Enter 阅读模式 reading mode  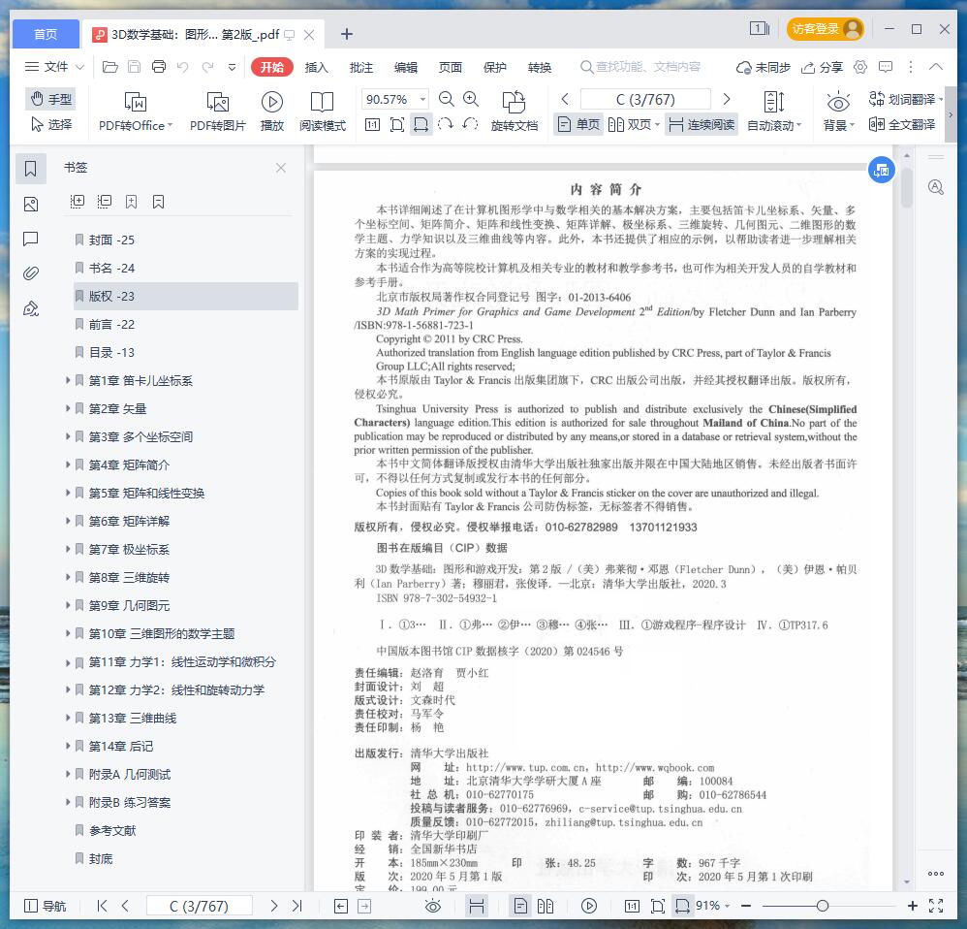tap(323, 112)
